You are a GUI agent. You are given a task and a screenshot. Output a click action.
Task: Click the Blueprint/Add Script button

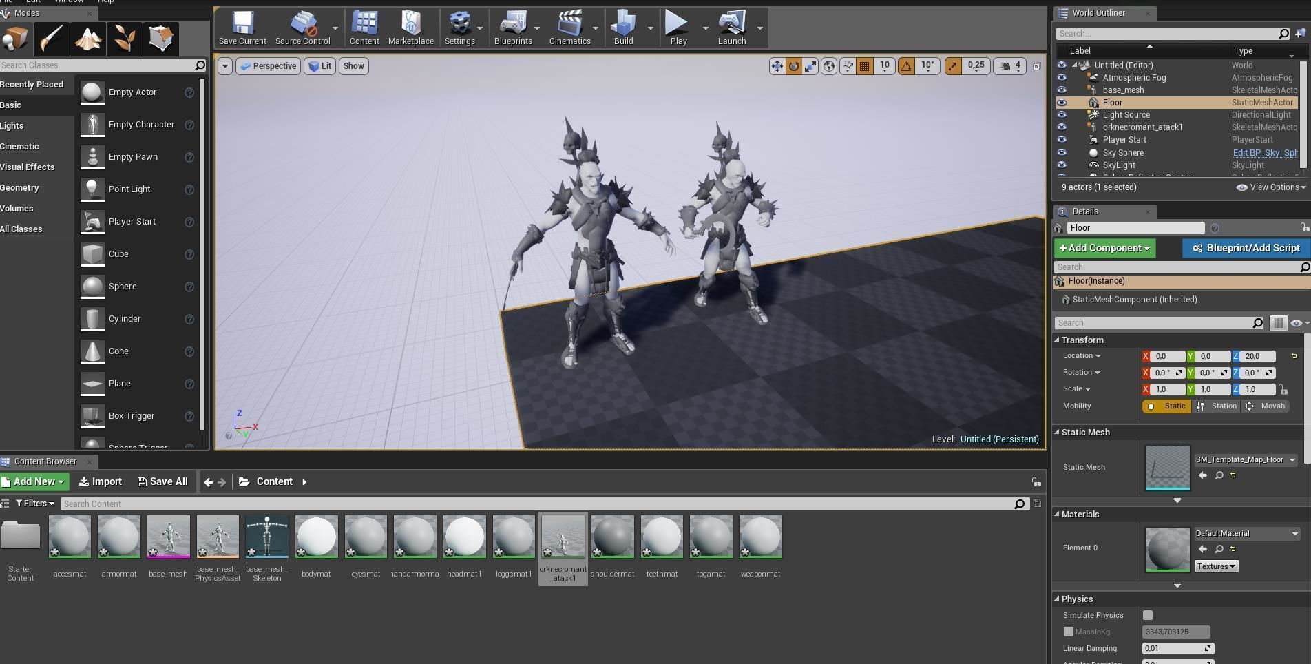1246,248
